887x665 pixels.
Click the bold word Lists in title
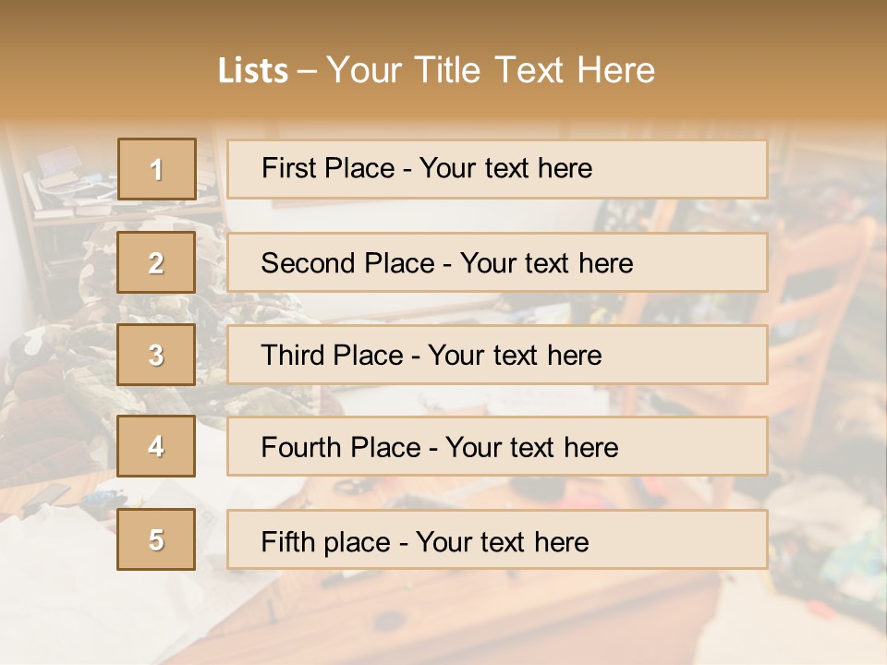(x=252, y=71)
